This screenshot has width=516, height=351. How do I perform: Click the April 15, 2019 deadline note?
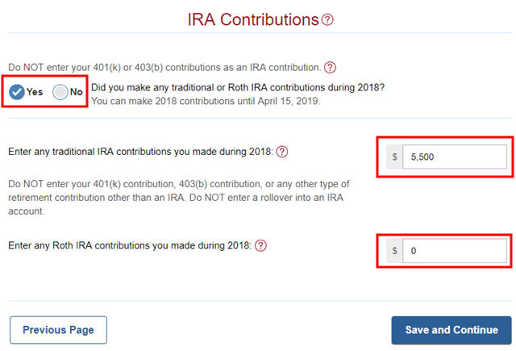(x=206, y=101)
